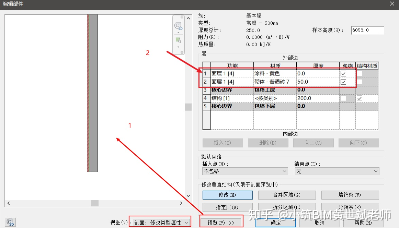The image size is (399, 228).
Task: Close the 编辑部件 dialog
Action: pos(392,4)
